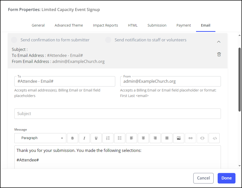Screen dimensions: 242x188
Task: Right-align the message text
Action: [155, 138]
